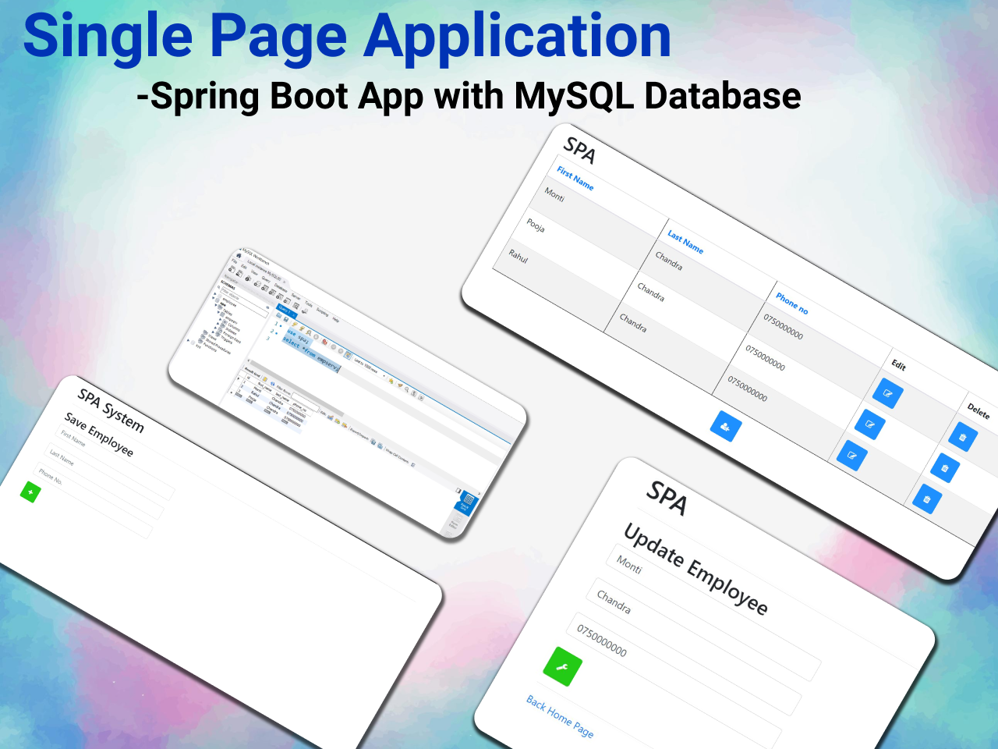The height and width of the screenshot is (749, 998).
Task: Click the open script folder icon in Workbench
Action: tap(278, 315)
